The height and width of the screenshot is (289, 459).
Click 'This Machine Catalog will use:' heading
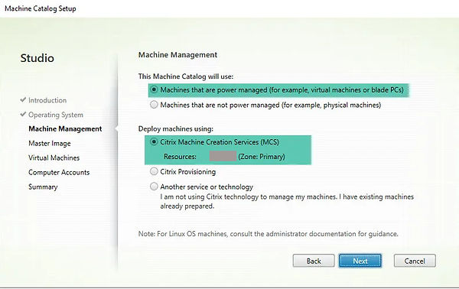pos(186,76)
